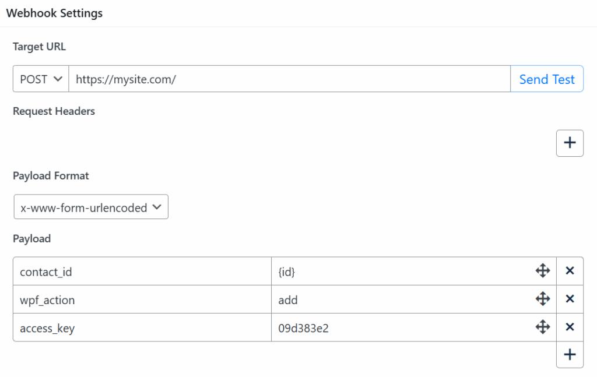The width and height of the screenshot is (597, 377).
Task: Click the Send Test button
Action: point(546,79)
